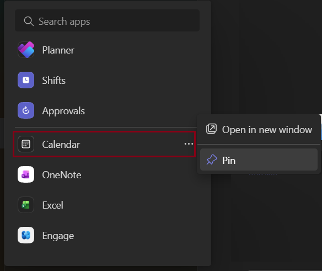The image size is (322, 271).
Task: Open the Calendar more options ellipsis
Action: click(189, 144)
